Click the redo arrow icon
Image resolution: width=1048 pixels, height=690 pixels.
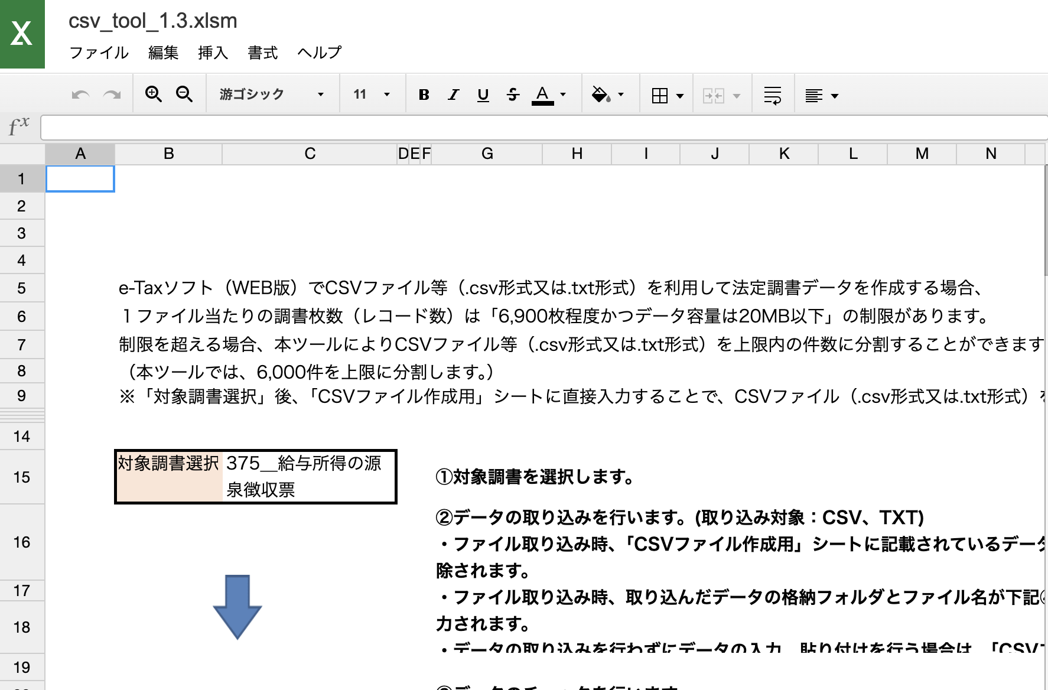coord(112,95)
